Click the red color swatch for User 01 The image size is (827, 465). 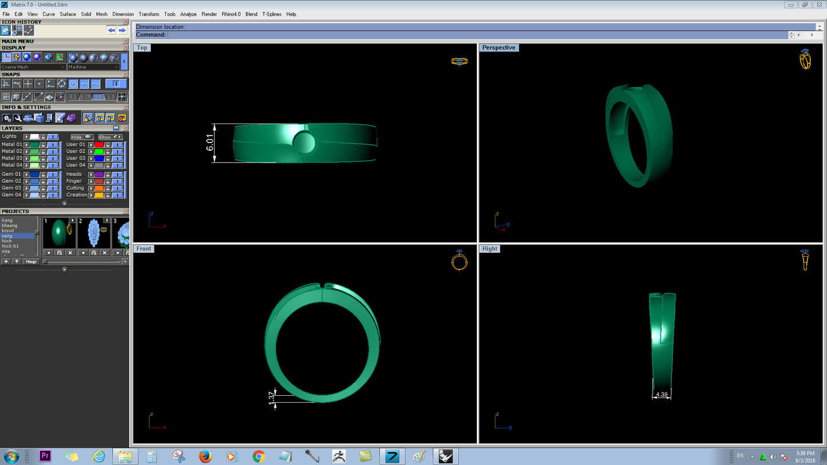[99, 145]
